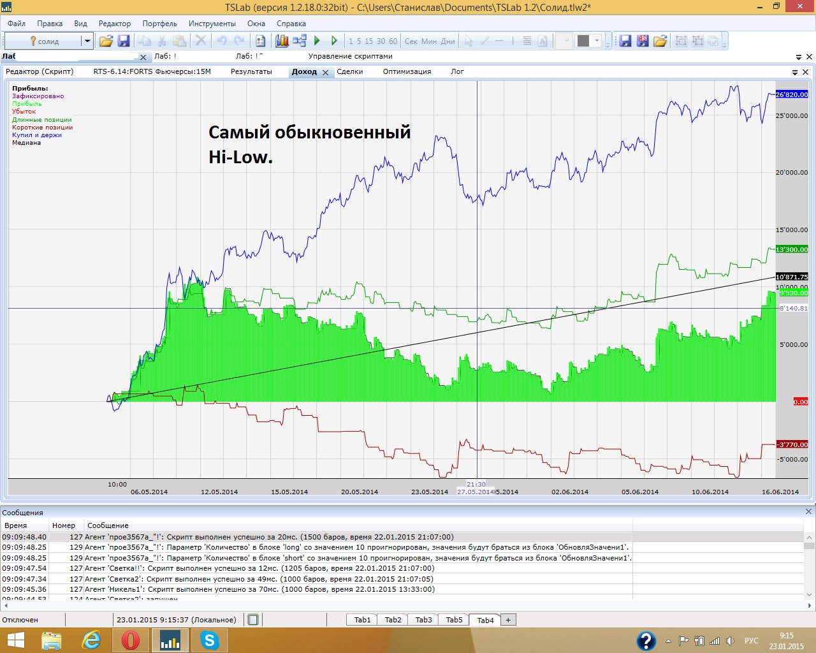Open the 'Портфель' menu

[x=159, y=24]
